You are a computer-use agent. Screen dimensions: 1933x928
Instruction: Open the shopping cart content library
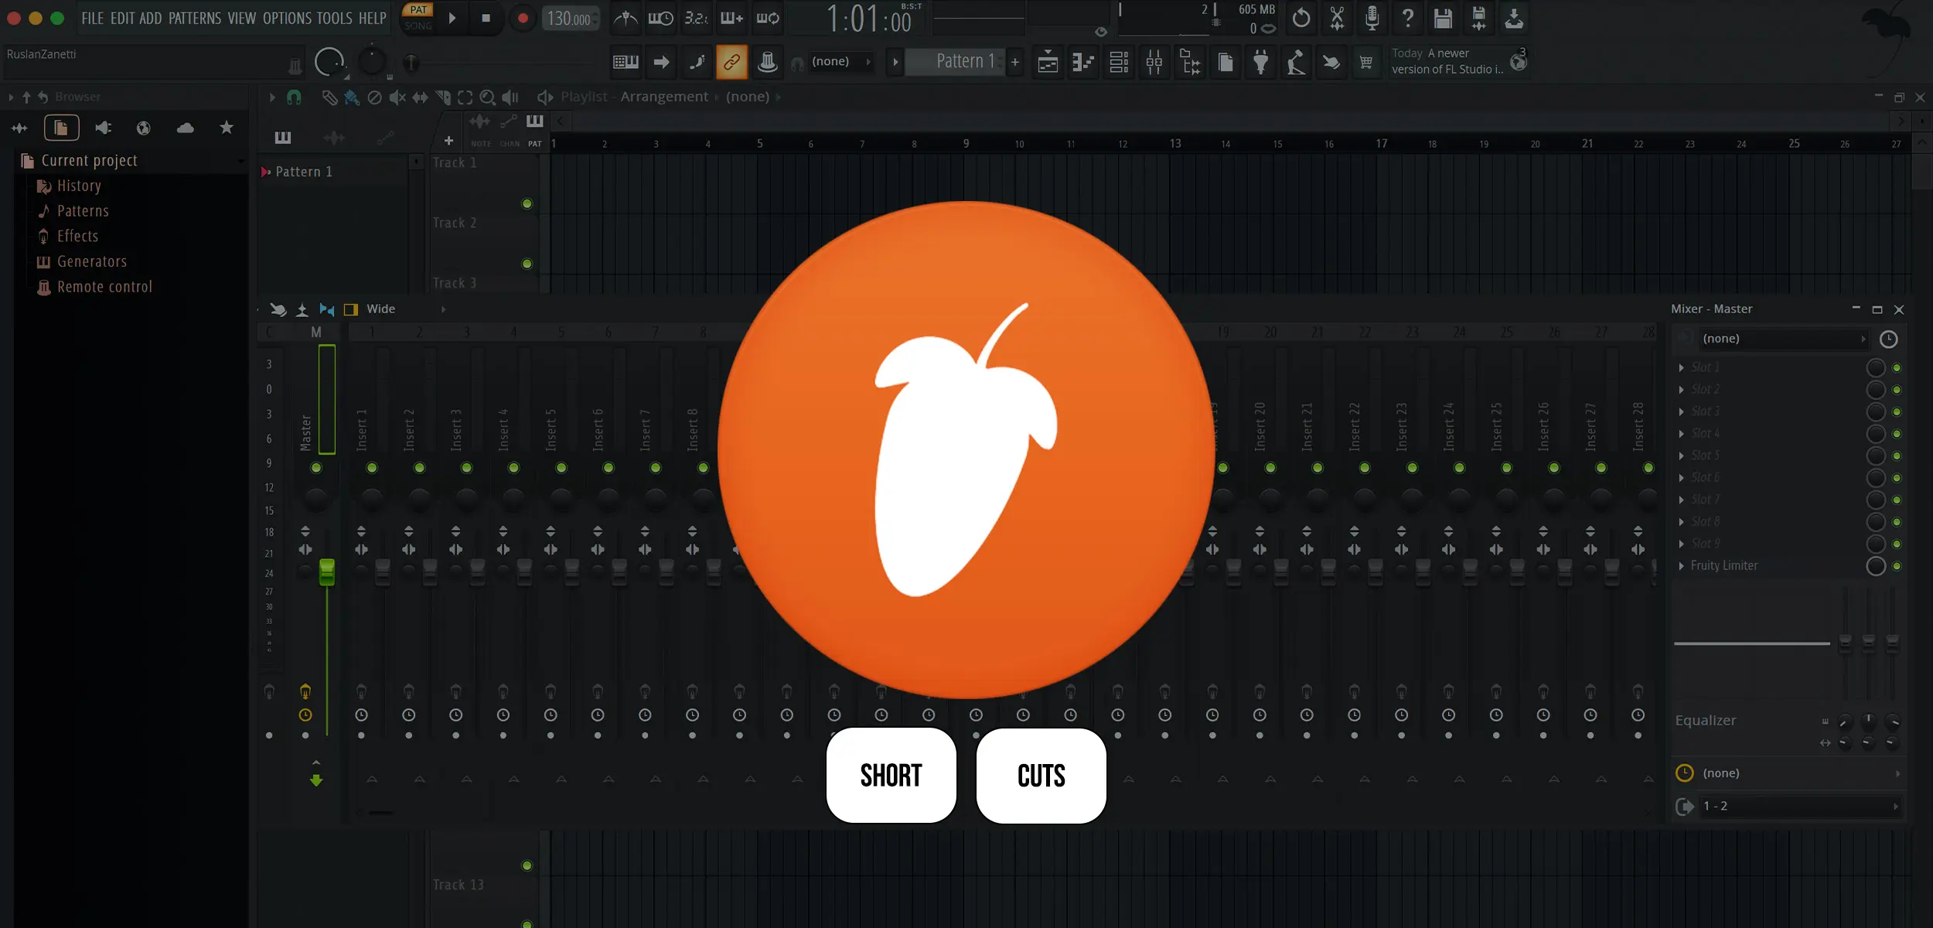click(1366, 62)
